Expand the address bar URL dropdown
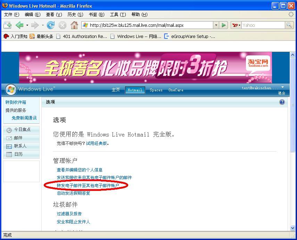This screenshot has height=240, width=297. pos(216,25)
